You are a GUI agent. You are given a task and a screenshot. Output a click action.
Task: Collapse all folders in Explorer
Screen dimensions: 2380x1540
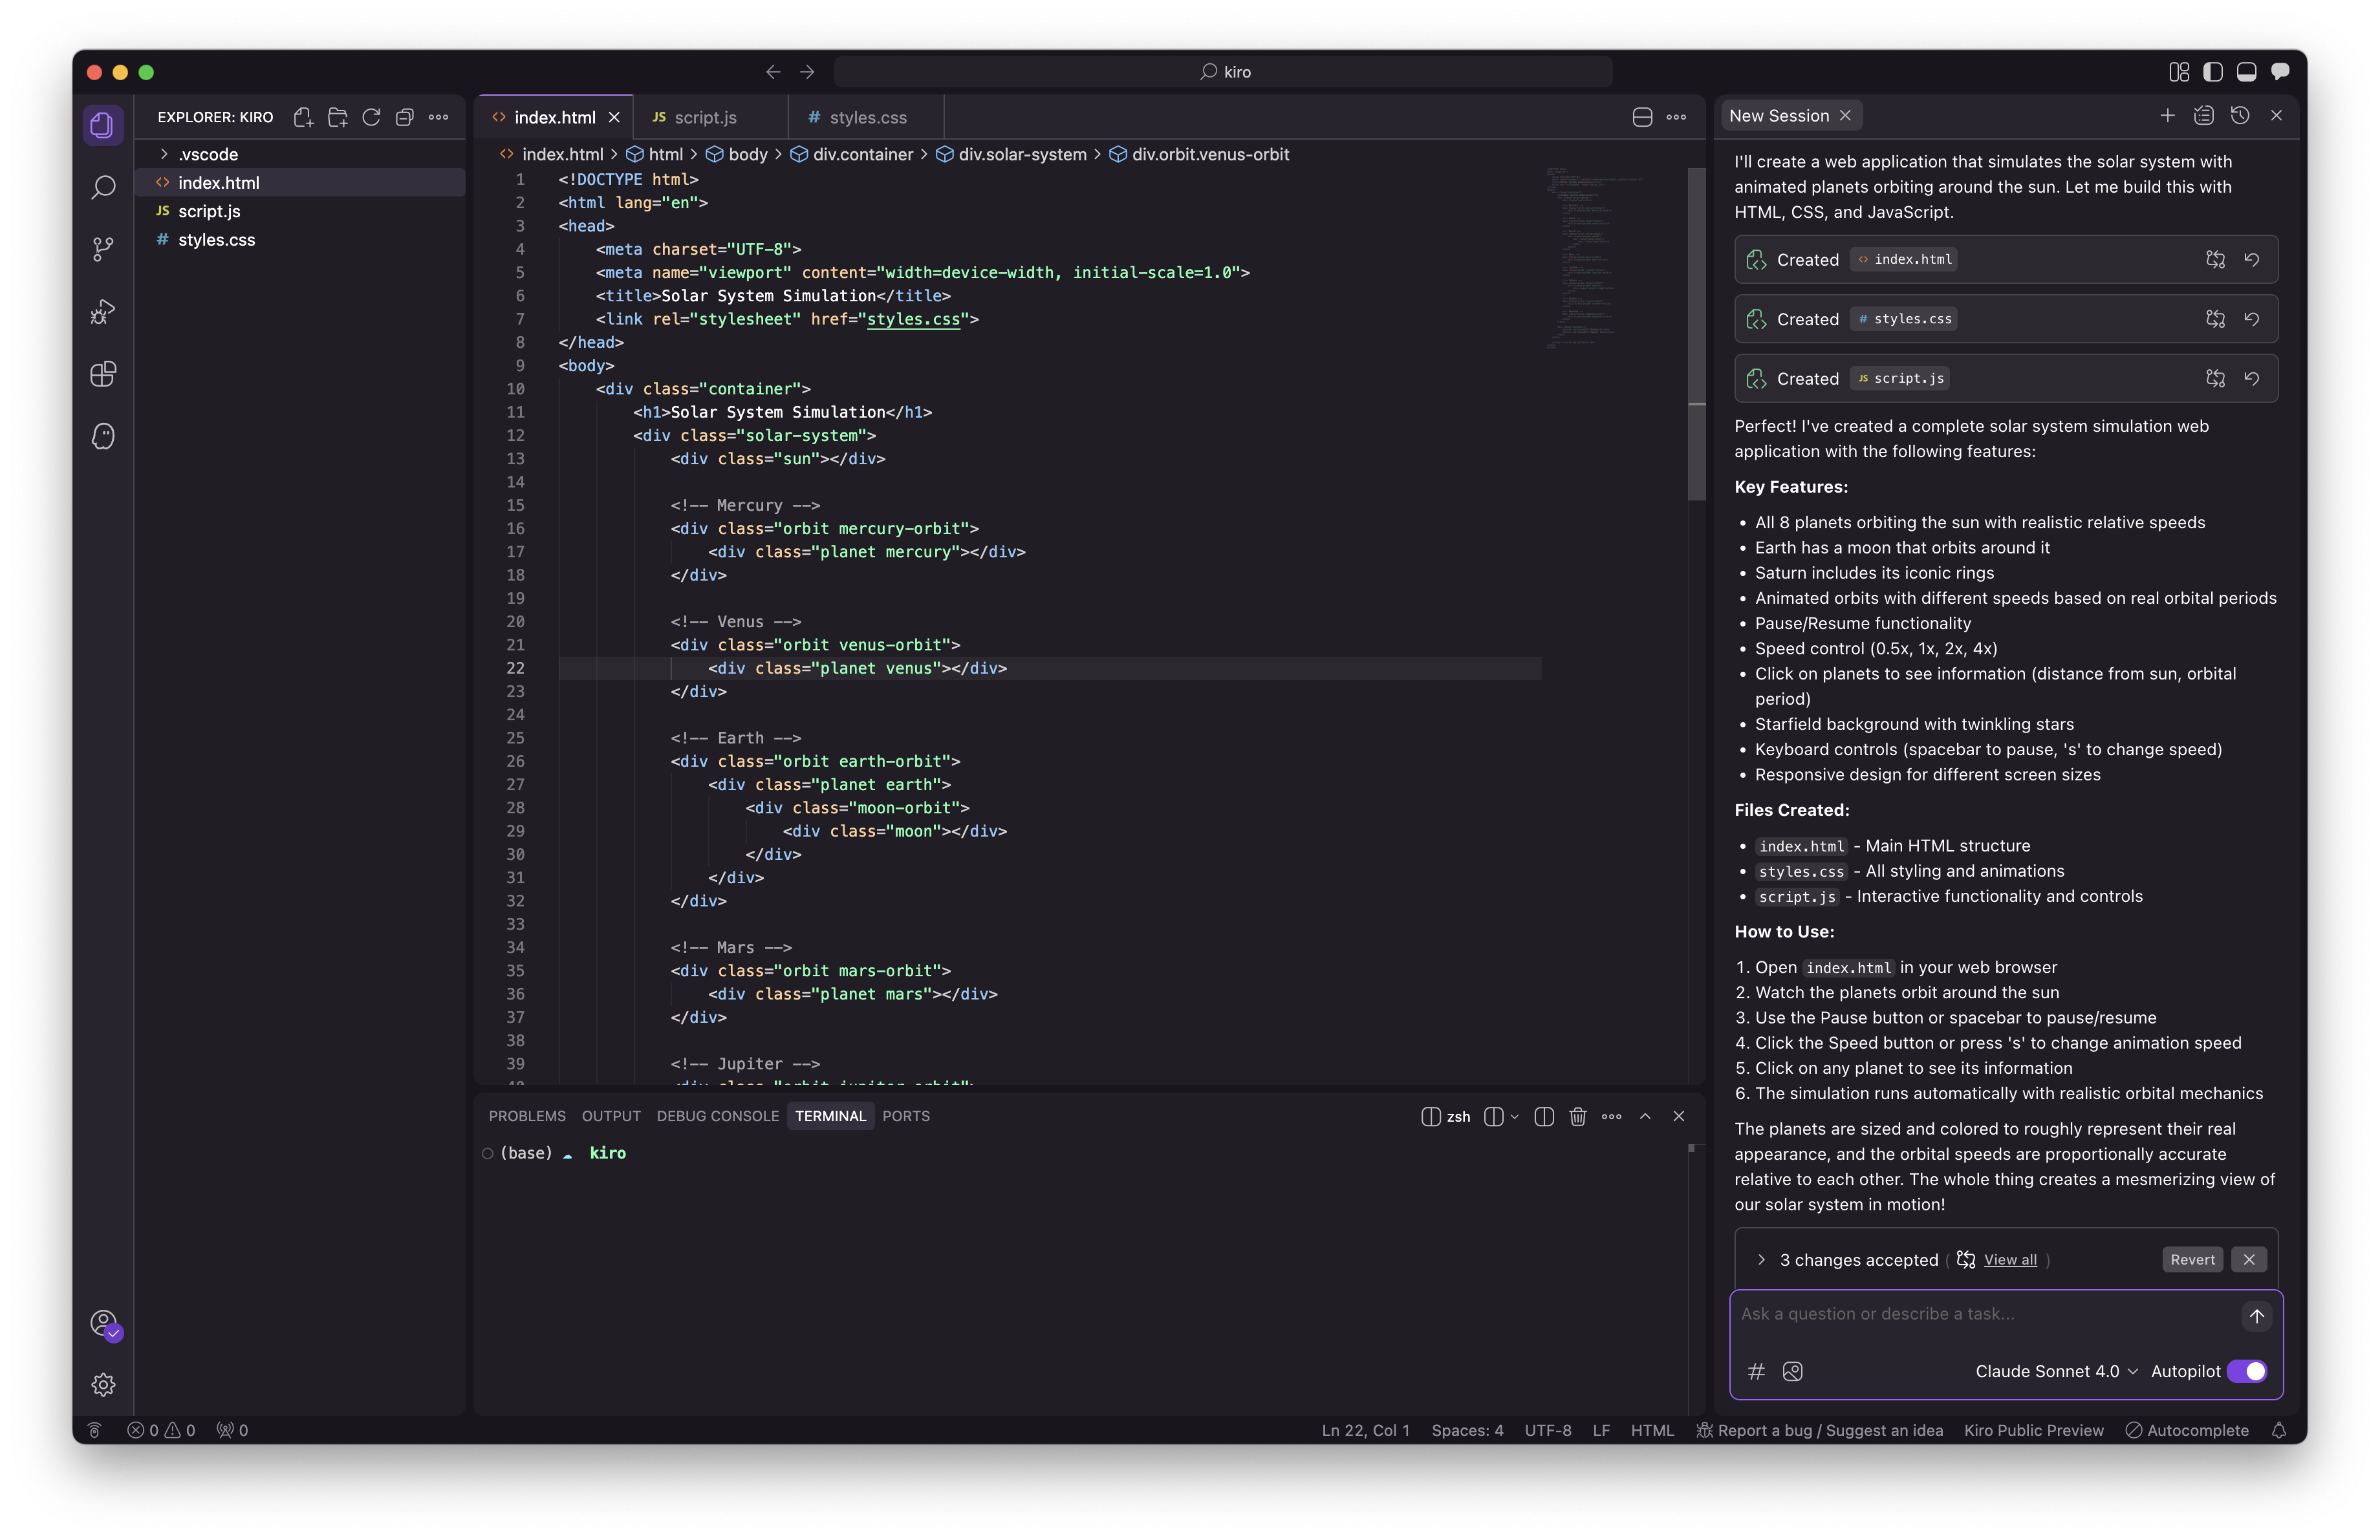point(404,117)
